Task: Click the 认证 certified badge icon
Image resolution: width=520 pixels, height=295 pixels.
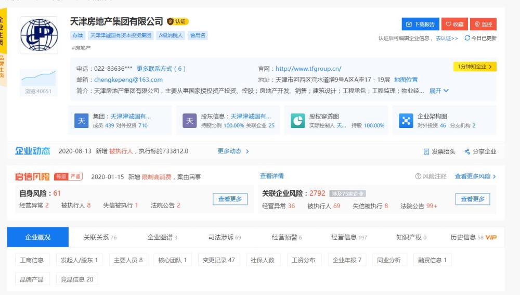Action: tap(178, 21)
